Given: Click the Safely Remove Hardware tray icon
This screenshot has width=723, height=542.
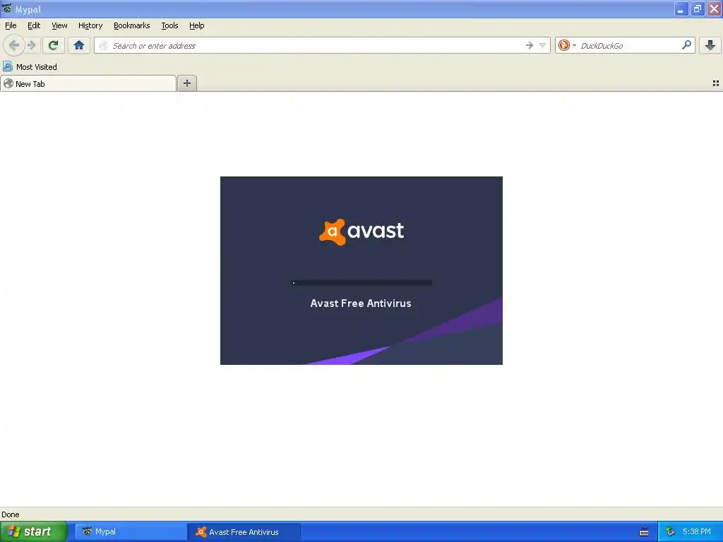Looking at the screenshot, I should [671, 532].
